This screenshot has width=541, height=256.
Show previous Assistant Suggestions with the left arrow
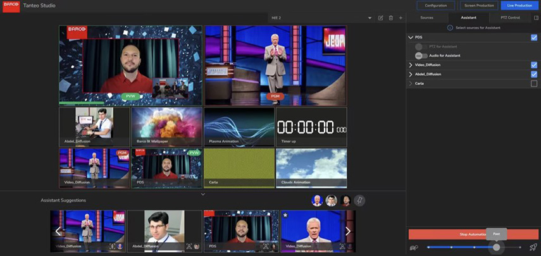tap(58, 231)
